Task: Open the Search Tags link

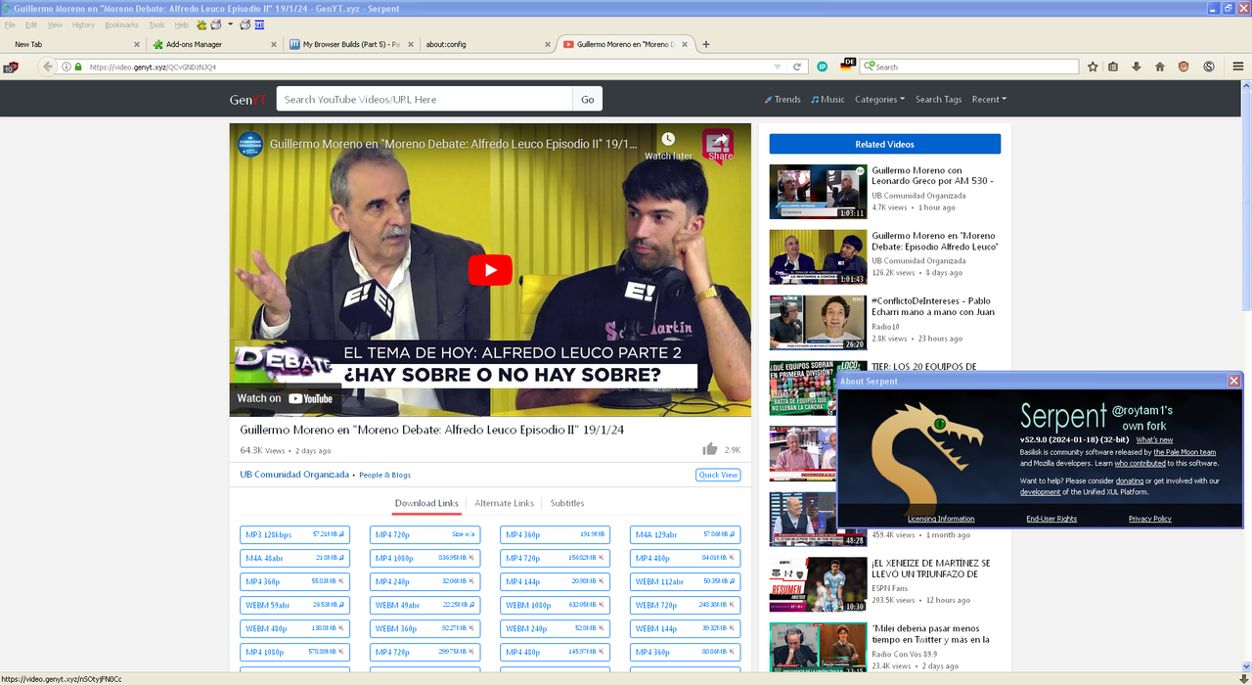Action: (x=938, y=99)
